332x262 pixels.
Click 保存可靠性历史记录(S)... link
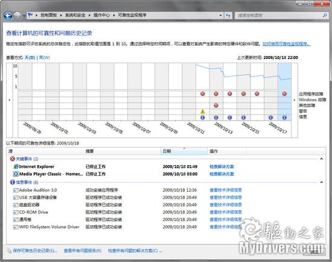click(x=35, y=251)
